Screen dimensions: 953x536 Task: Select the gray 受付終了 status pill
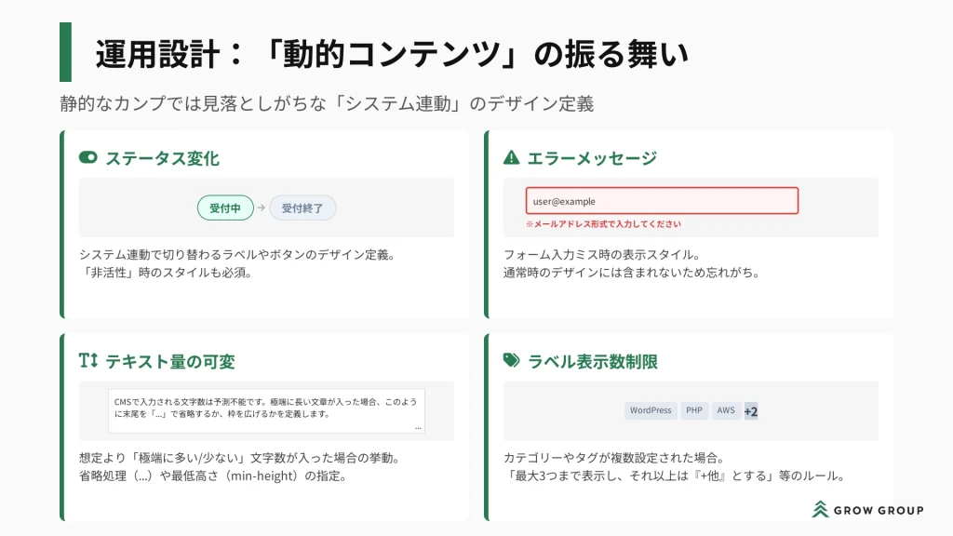coord(302,208)
